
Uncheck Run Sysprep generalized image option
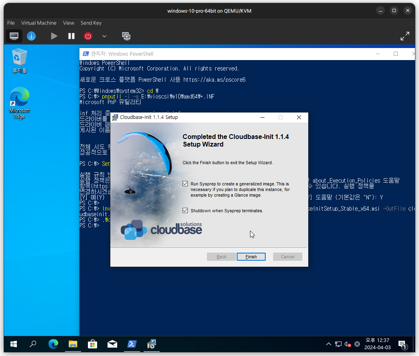pyautogui.click(x=185, y=184)
